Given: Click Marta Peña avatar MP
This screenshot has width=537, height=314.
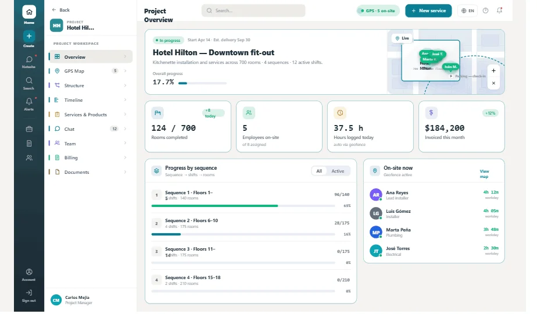Looking at the screenshot, I should coord(376,232).
